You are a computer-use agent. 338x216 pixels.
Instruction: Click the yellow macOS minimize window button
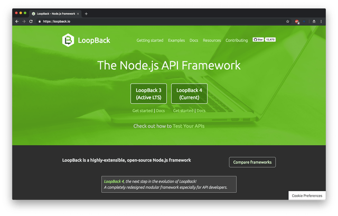pyautogui.click(x=21, y=13)
